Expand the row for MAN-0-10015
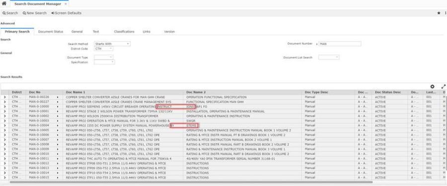The width and height of the screenshot is (447, 186). click(x=4, y=178)
